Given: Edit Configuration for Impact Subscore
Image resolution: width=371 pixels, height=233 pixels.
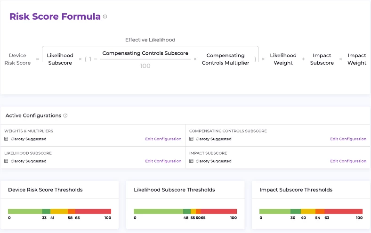Looking at the screenshot, I should (348, 161).
